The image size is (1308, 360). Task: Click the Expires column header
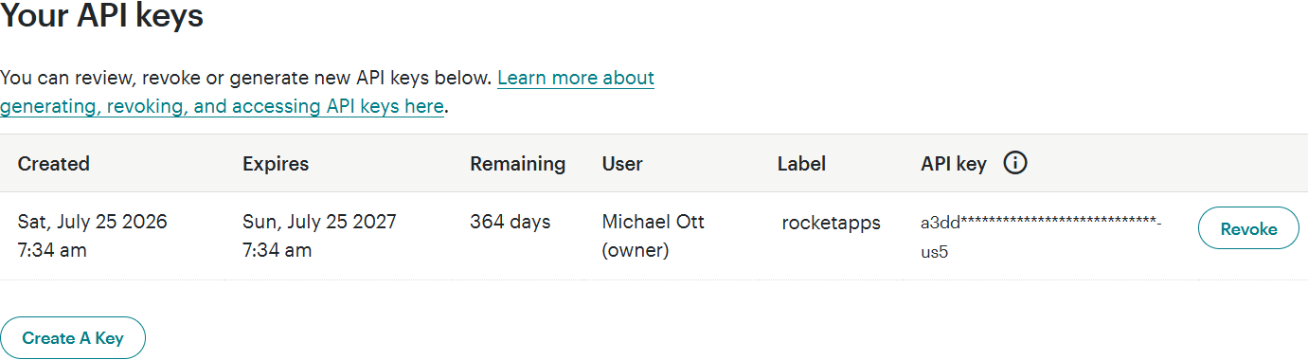276,163
